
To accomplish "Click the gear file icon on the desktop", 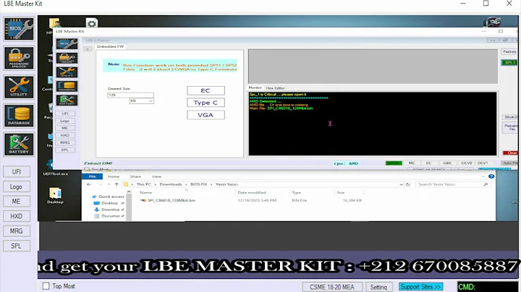I will (x=92, y=22).
